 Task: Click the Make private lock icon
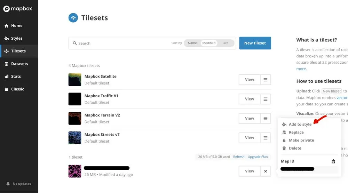coord(284,140)
